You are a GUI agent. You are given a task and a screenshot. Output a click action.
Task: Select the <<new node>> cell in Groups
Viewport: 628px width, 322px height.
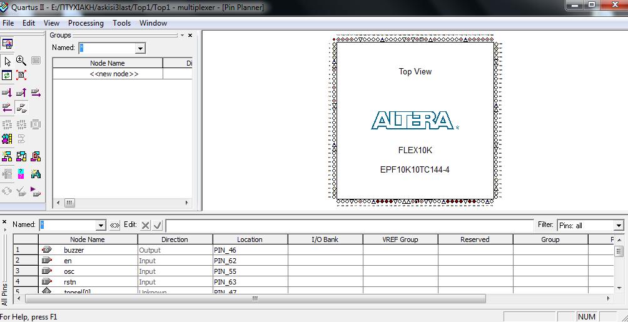point(108,74)
